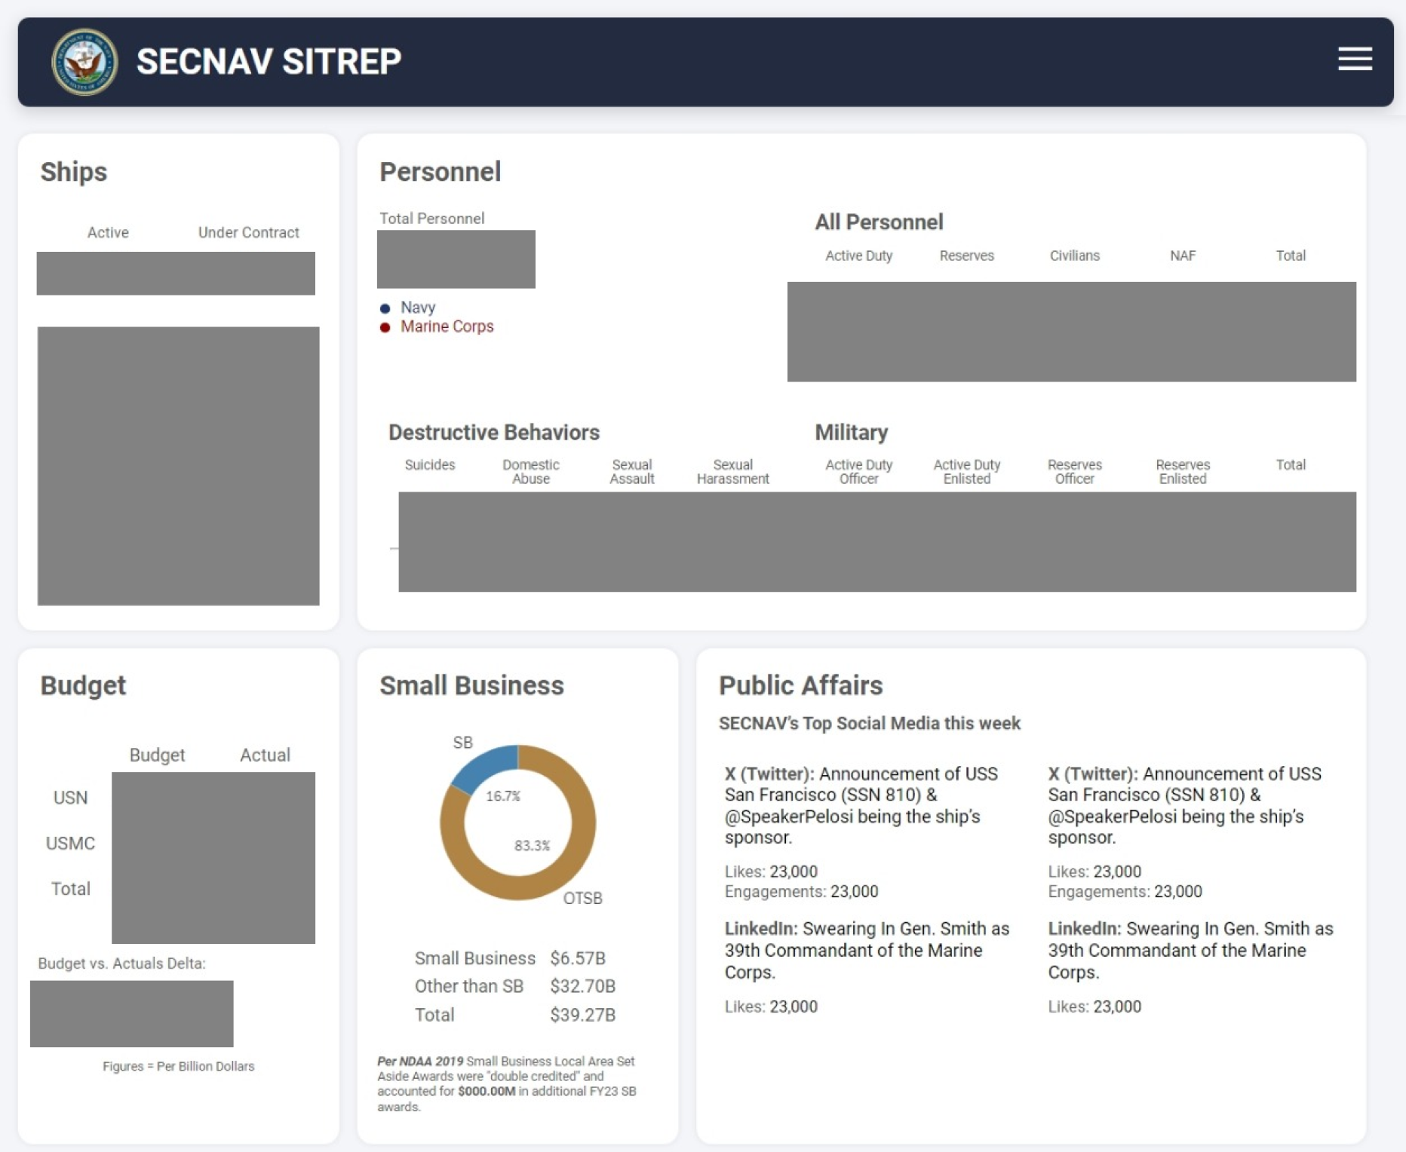
Task: Click the Active Duty column header
Action: pos(858,256)
